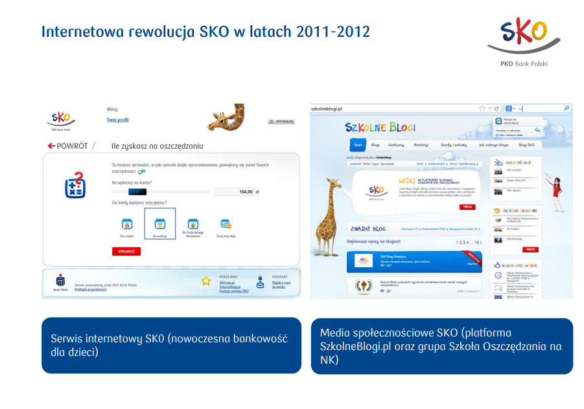Click the browser search input box

click(540, 109)
